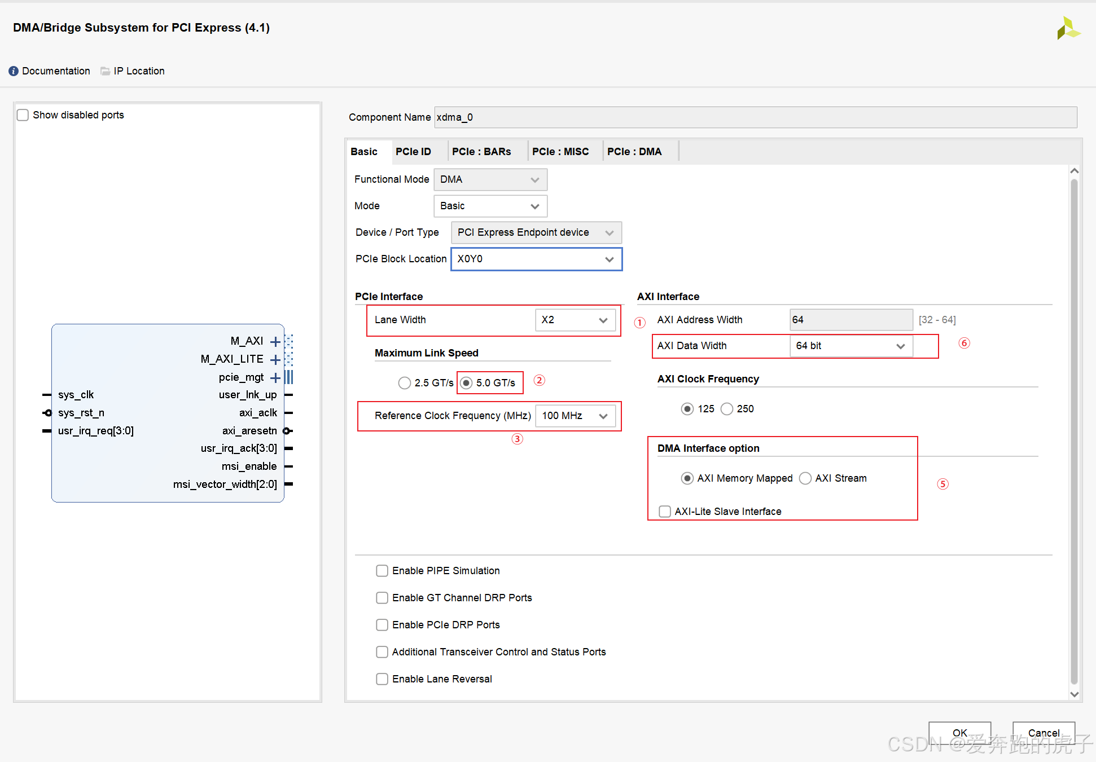Select the 2.5 GT/s link speed

click(x=404, y=383)
